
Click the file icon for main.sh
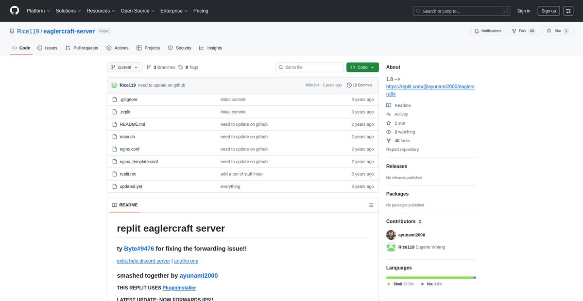114,137
